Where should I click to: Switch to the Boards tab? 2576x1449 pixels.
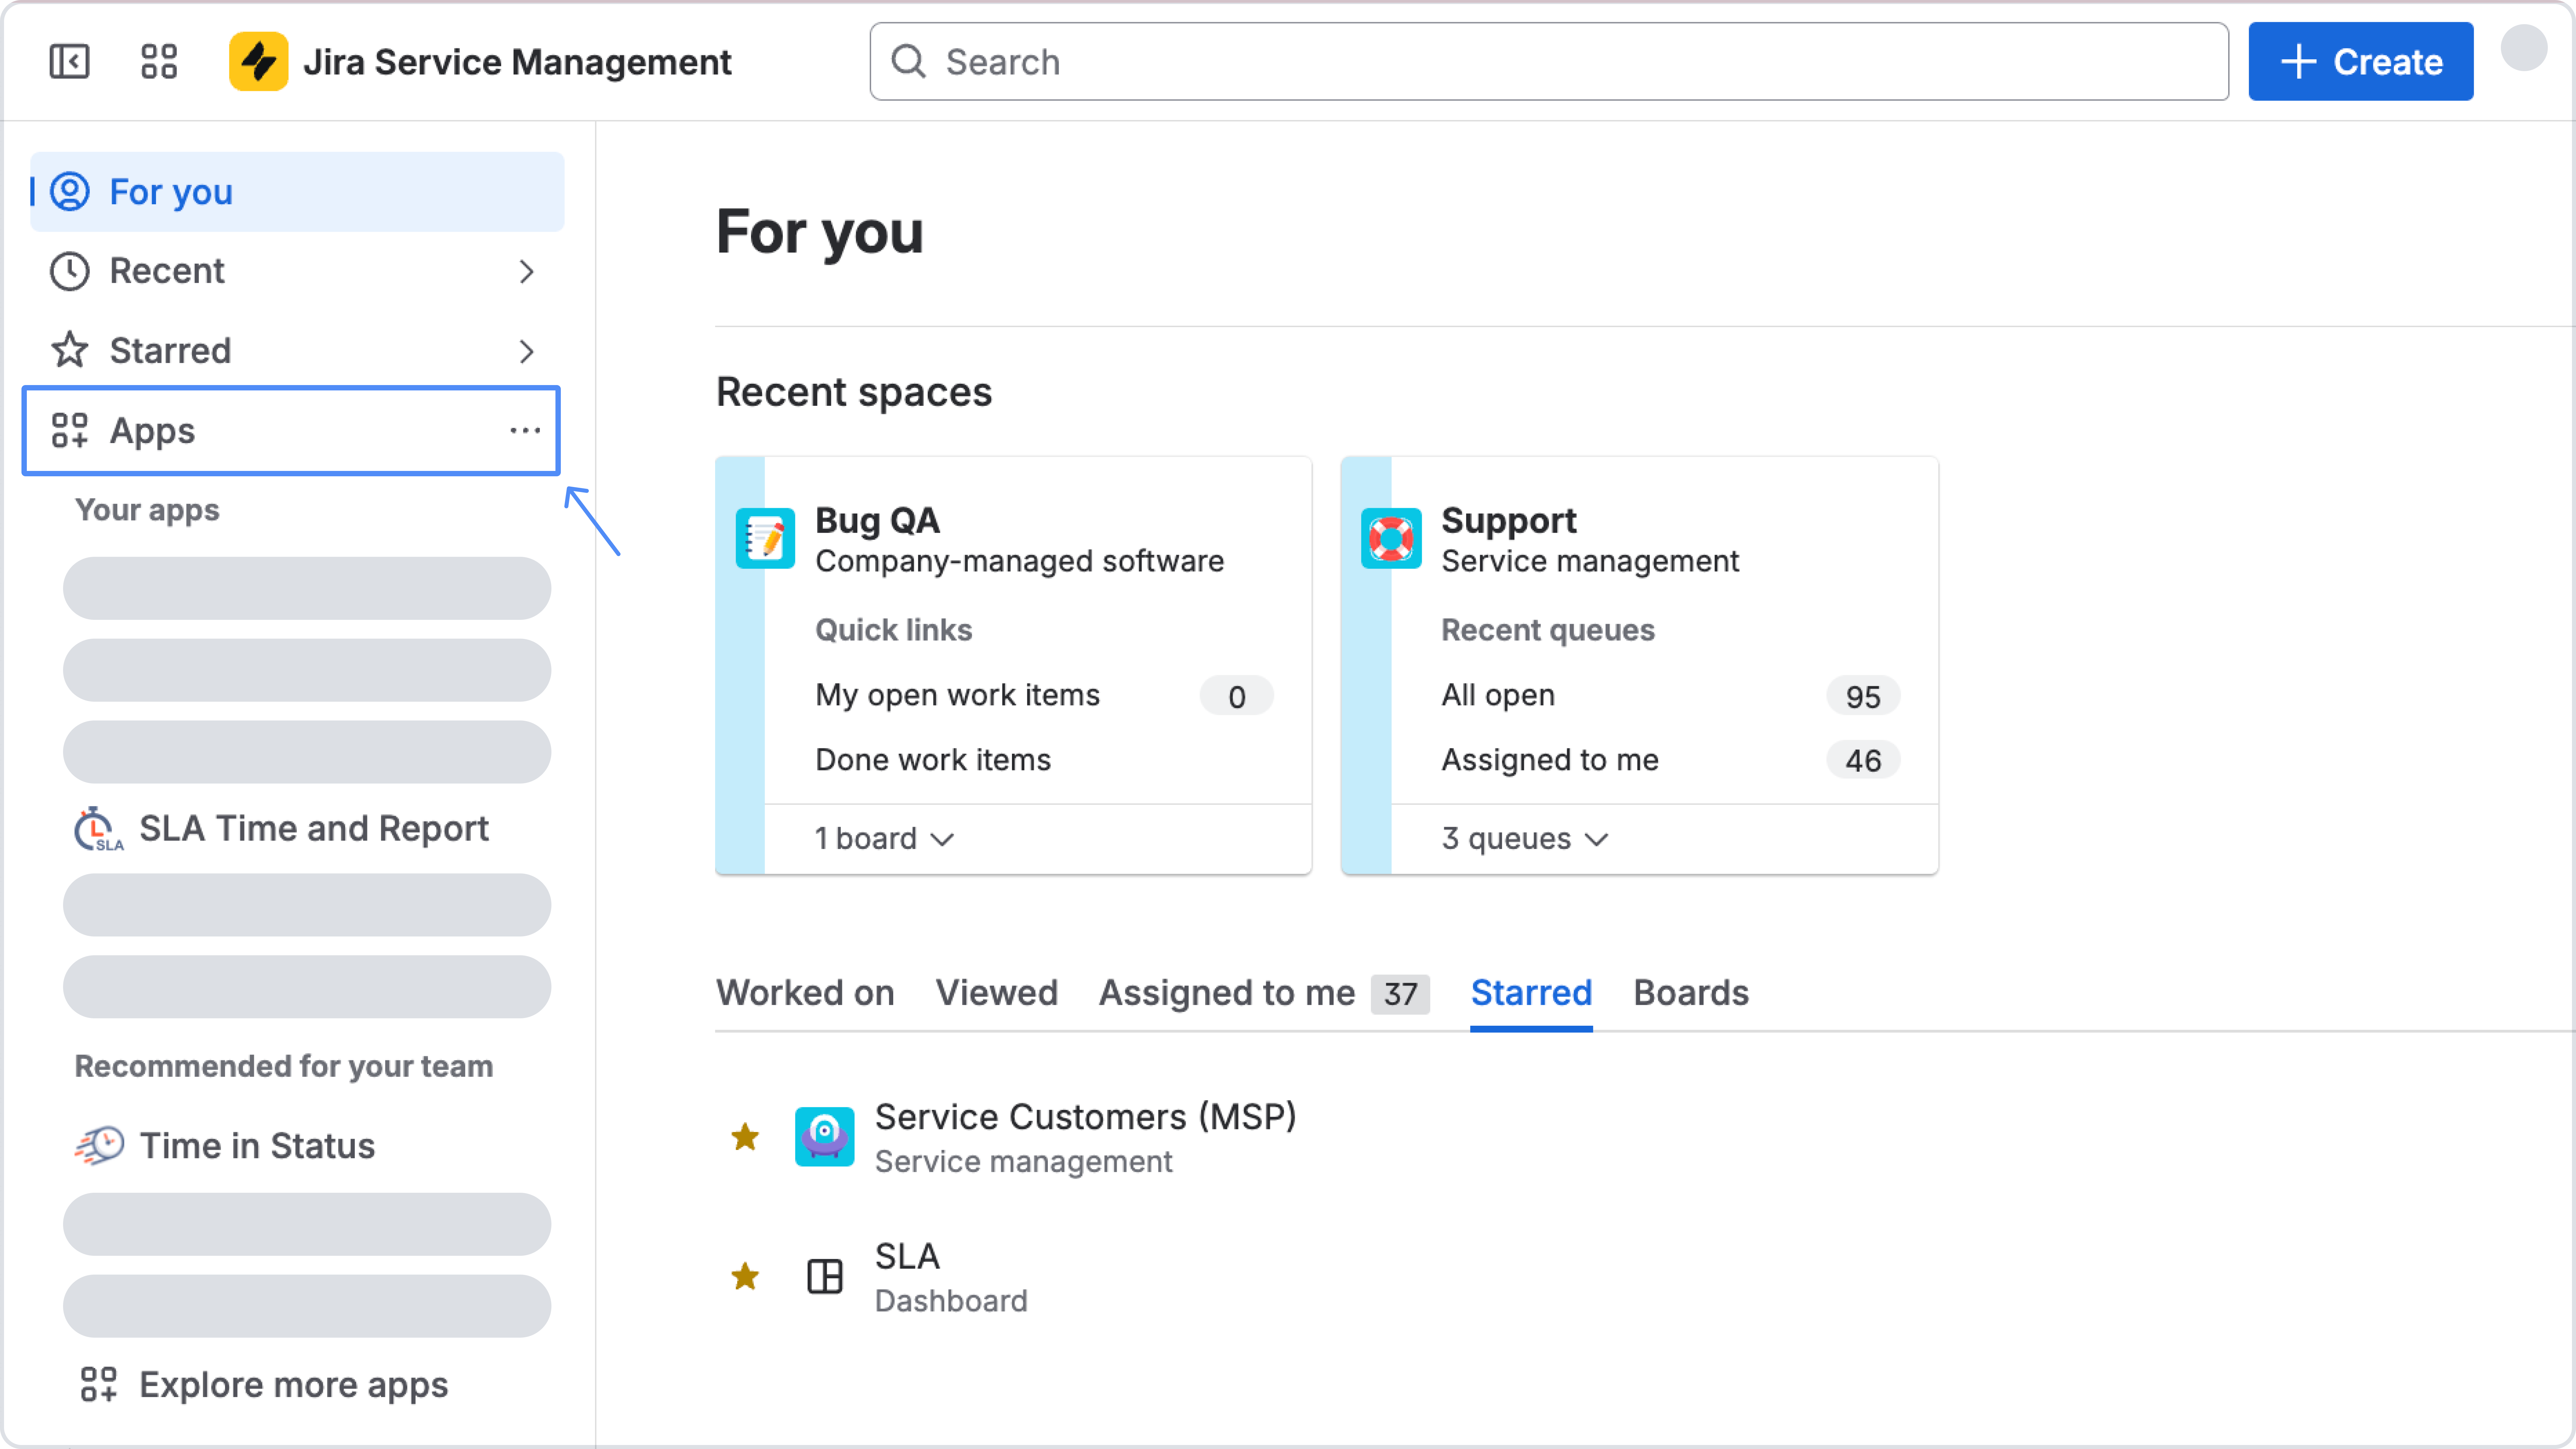(1690, 993)
